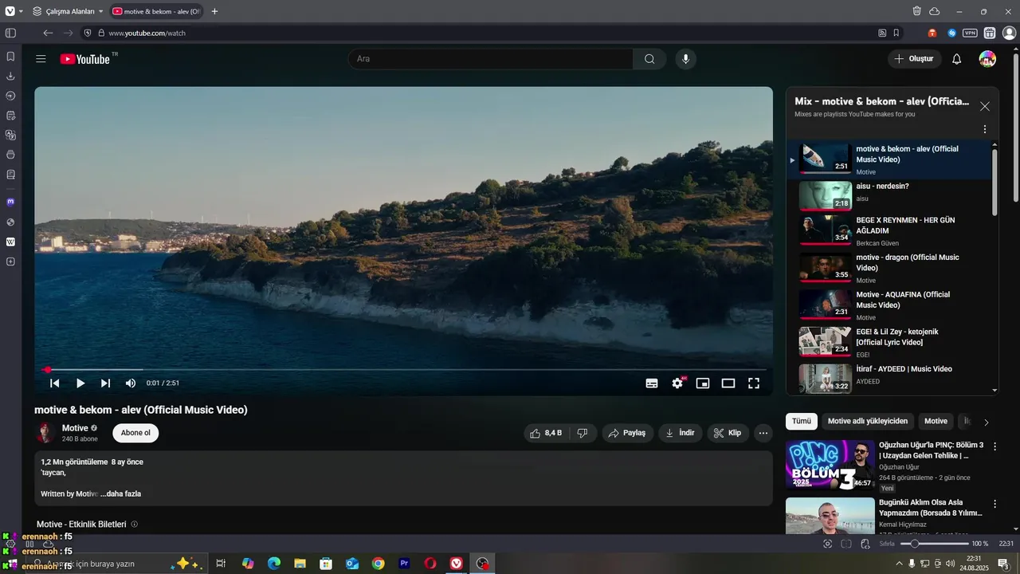Open the Çalışma Alanları workspaces dropdown

coord(69,11)
